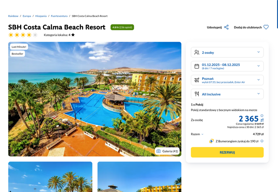Expand the Razem total price breakdown
This screenshot has width=278, height=192.
point(197,134)
